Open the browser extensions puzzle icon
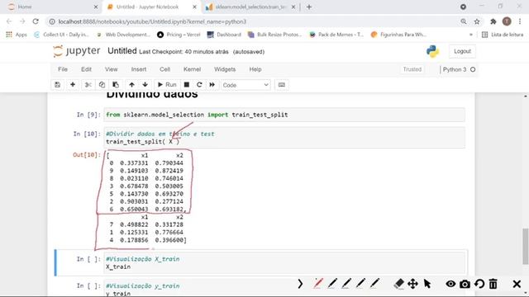The height and width of the screenshot is (297, 529). click(493, 21)
